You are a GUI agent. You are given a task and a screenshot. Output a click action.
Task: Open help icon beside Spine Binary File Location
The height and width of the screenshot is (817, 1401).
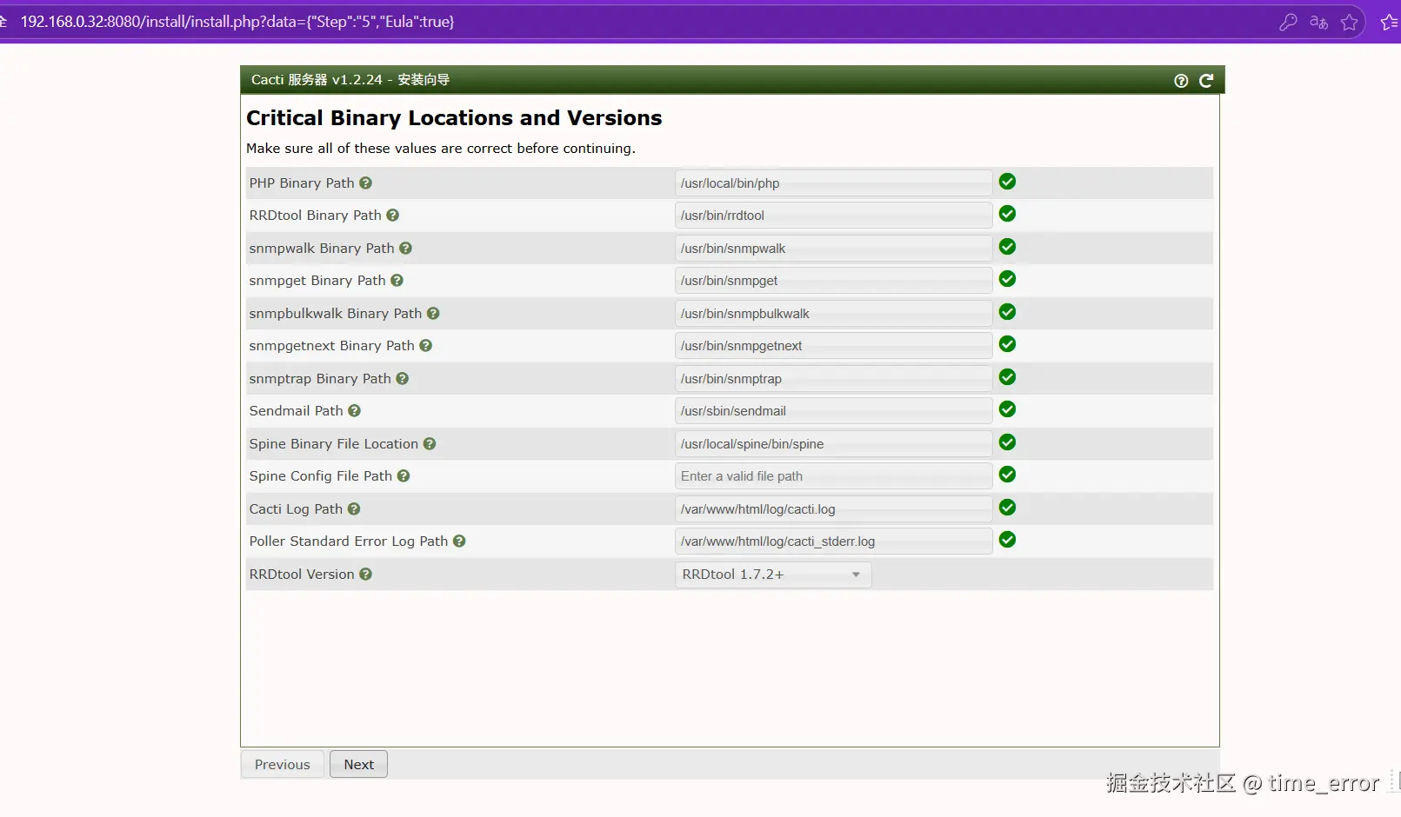(x=430, y=444)
